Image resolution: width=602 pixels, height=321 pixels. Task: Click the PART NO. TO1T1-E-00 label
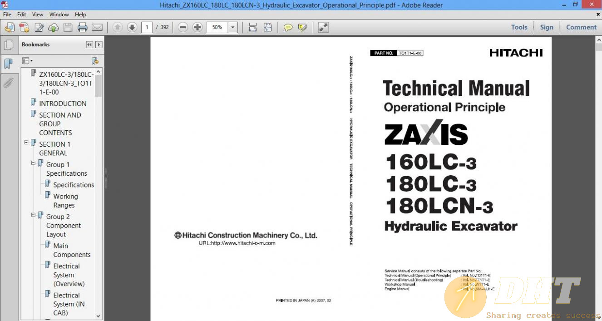point(397,53)
